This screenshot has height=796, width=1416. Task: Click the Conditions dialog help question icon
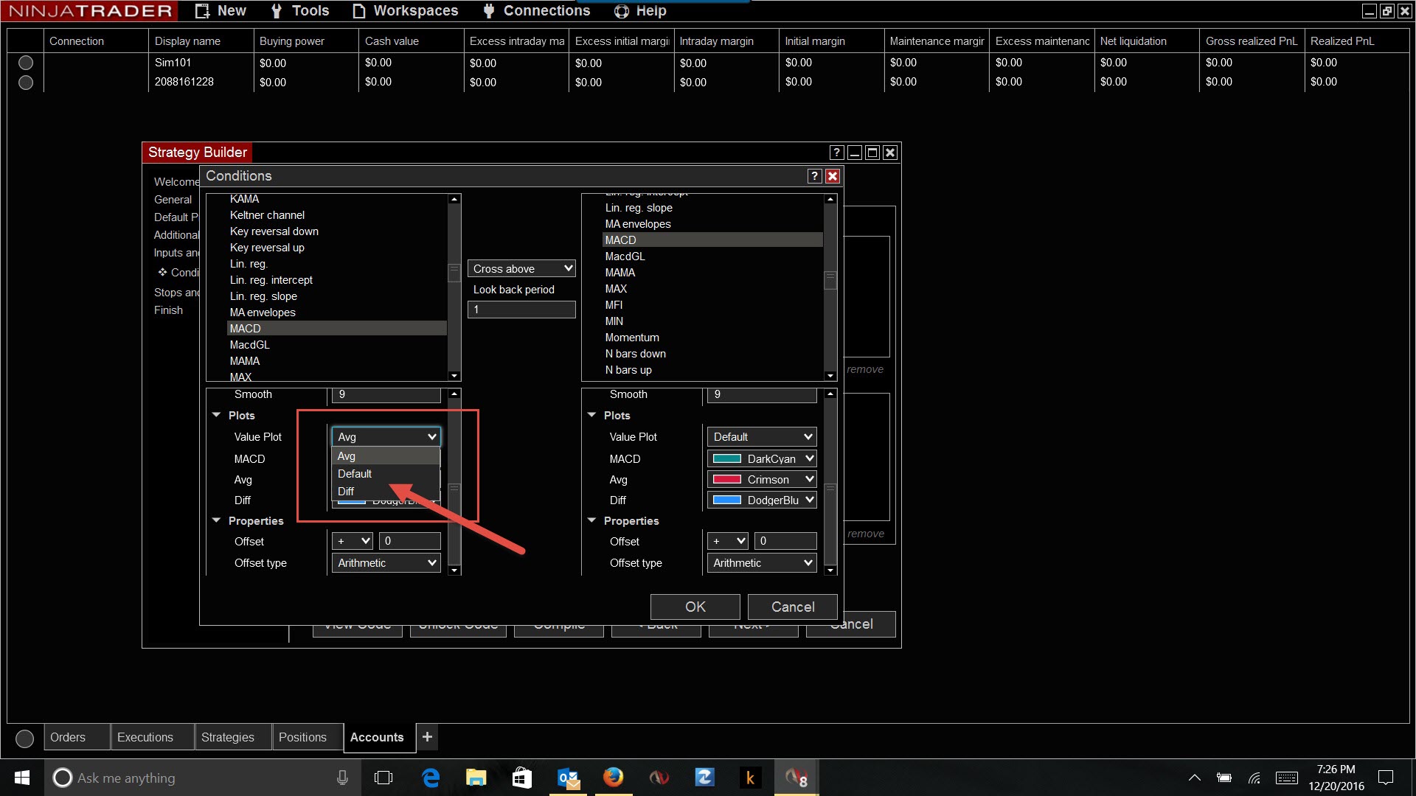814,176
